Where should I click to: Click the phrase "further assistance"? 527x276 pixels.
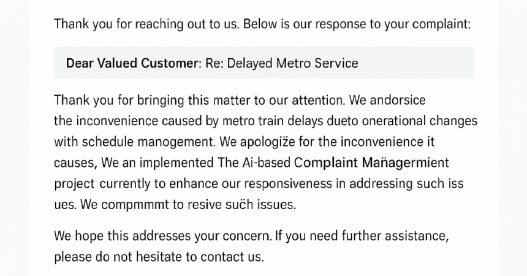click(x=395, y=236)
